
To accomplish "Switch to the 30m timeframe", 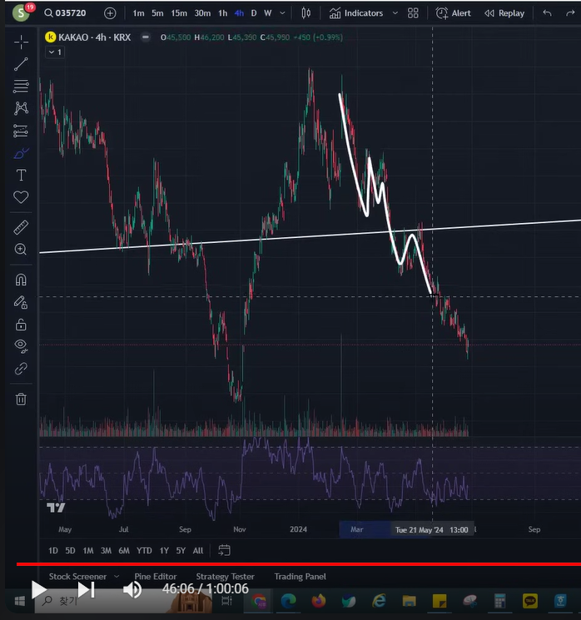I will [x=202, y=13].
